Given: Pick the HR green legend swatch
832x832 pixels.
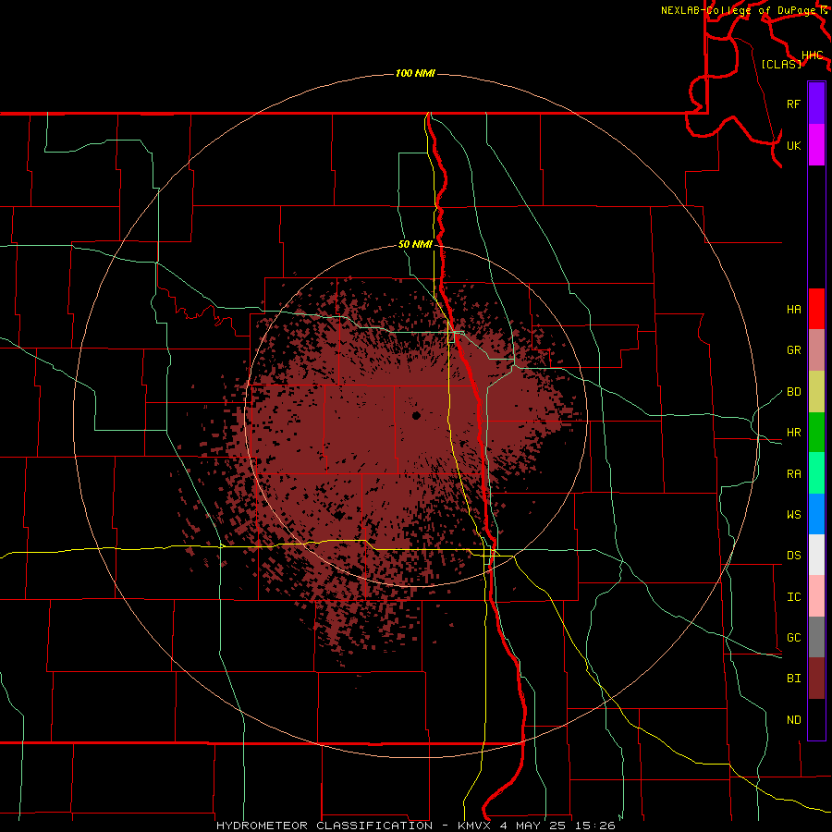Looking at the screenshot, I should click(x=816, y=432).
